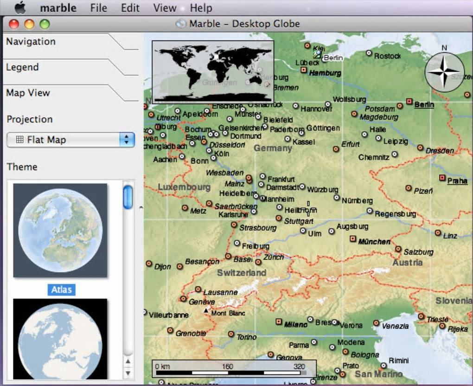This screenshot has width=473, height=386.
Task: Open the File menu
Action: (x=98, y=8)
